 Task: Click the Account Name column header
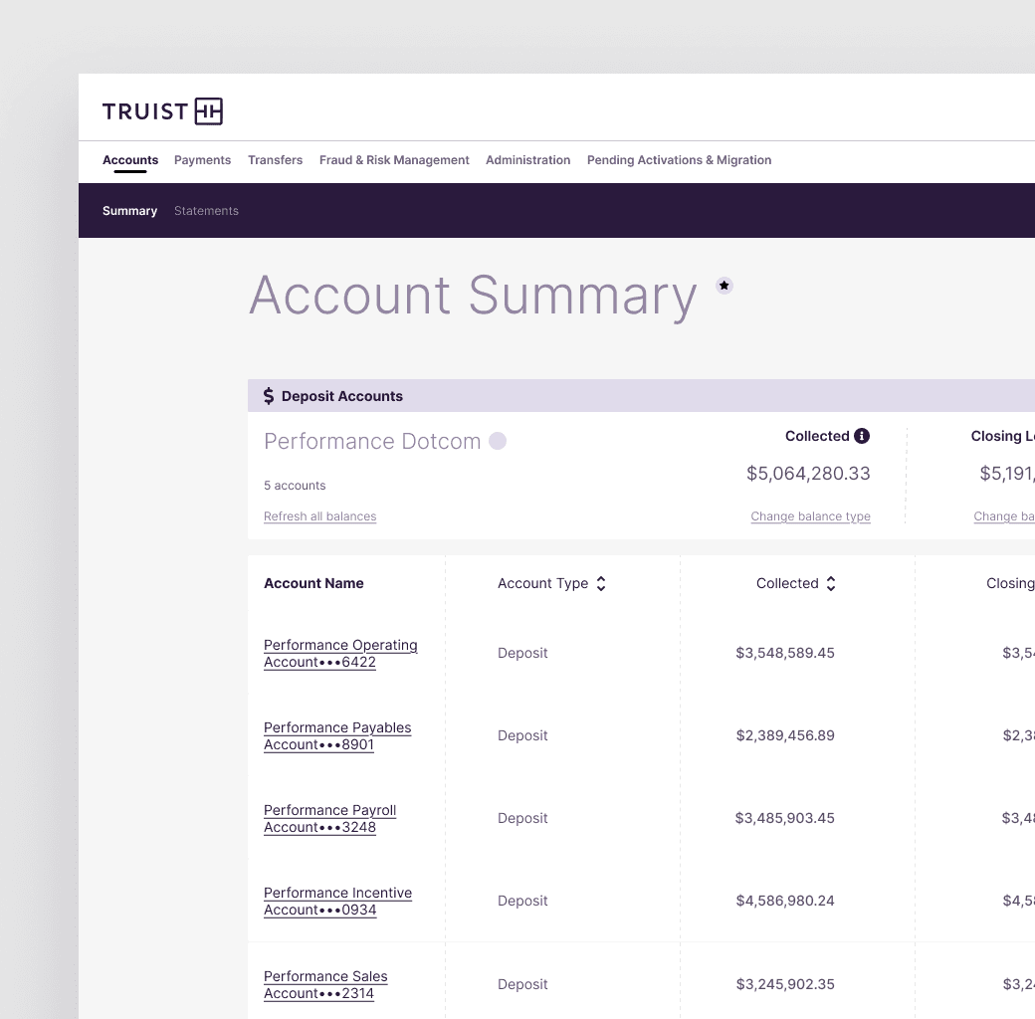pos(313,583)
